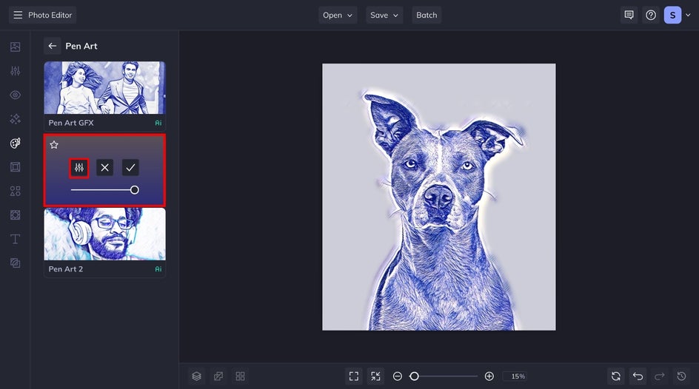Open the Effects sparkle sidebar tab
Screen dimensions: 699x389
[x=15, y=119]
